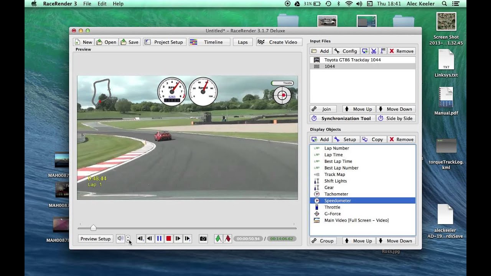Click the Laps button
This screenshot has height=276, width=491.
click(243, 42)
